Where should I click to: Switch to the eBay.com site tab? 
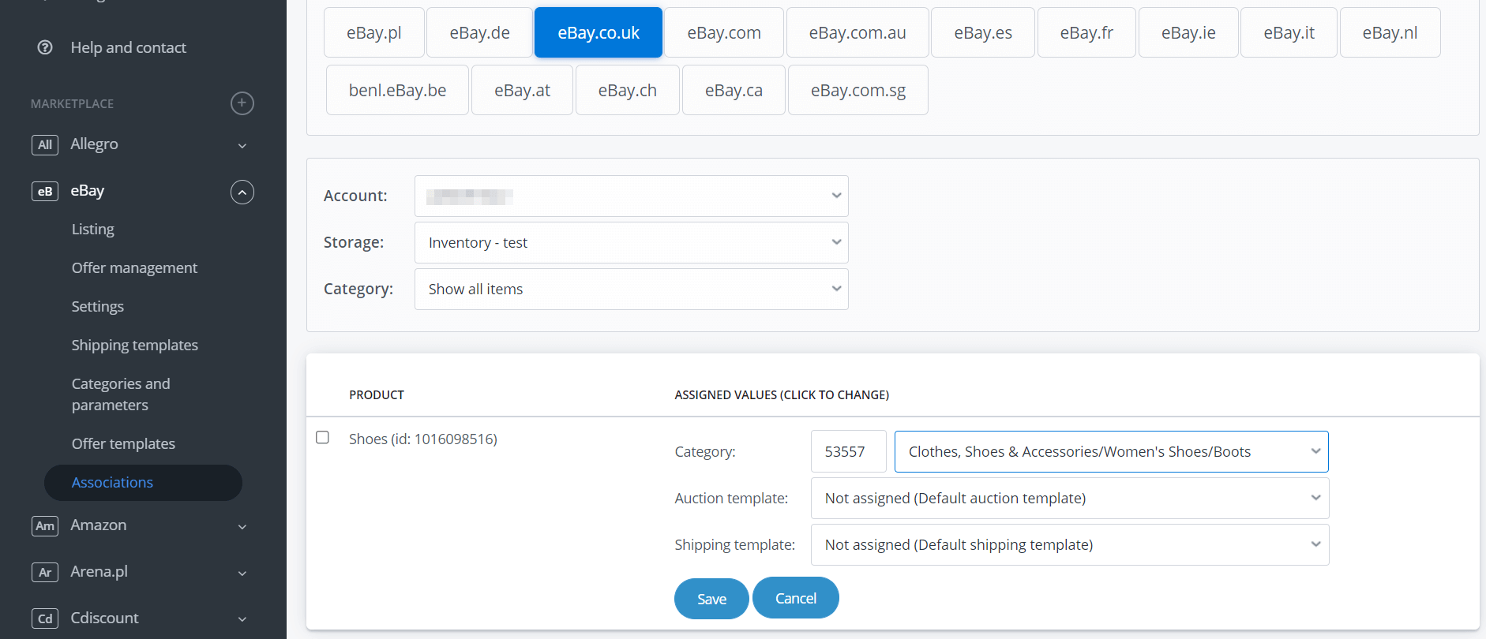coord(724,32)
